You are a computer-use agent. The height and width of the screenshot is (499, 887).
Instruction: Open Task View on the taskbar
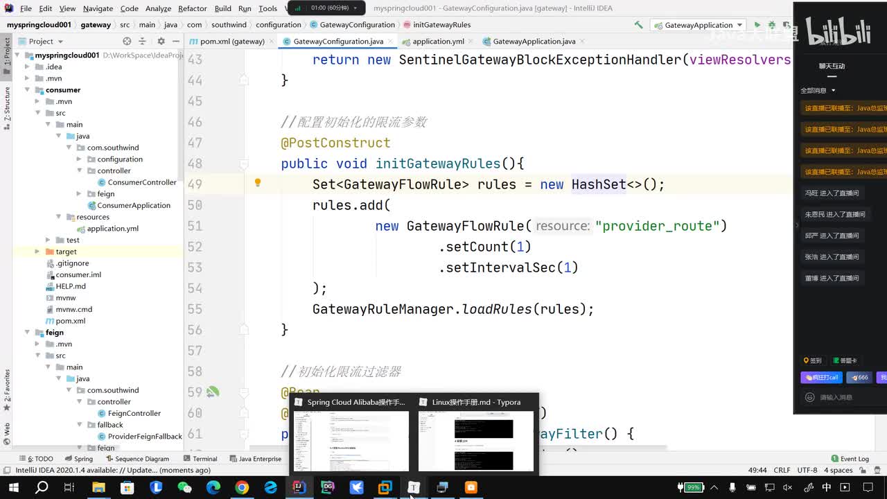[x=69, y=487]
